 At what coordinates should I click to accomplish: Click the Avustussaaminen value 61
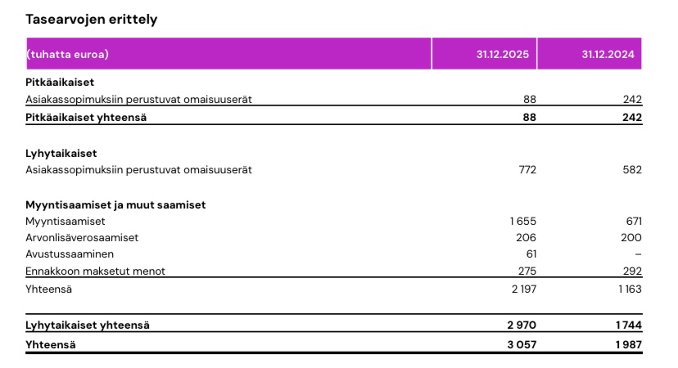[x=530, y=254]
